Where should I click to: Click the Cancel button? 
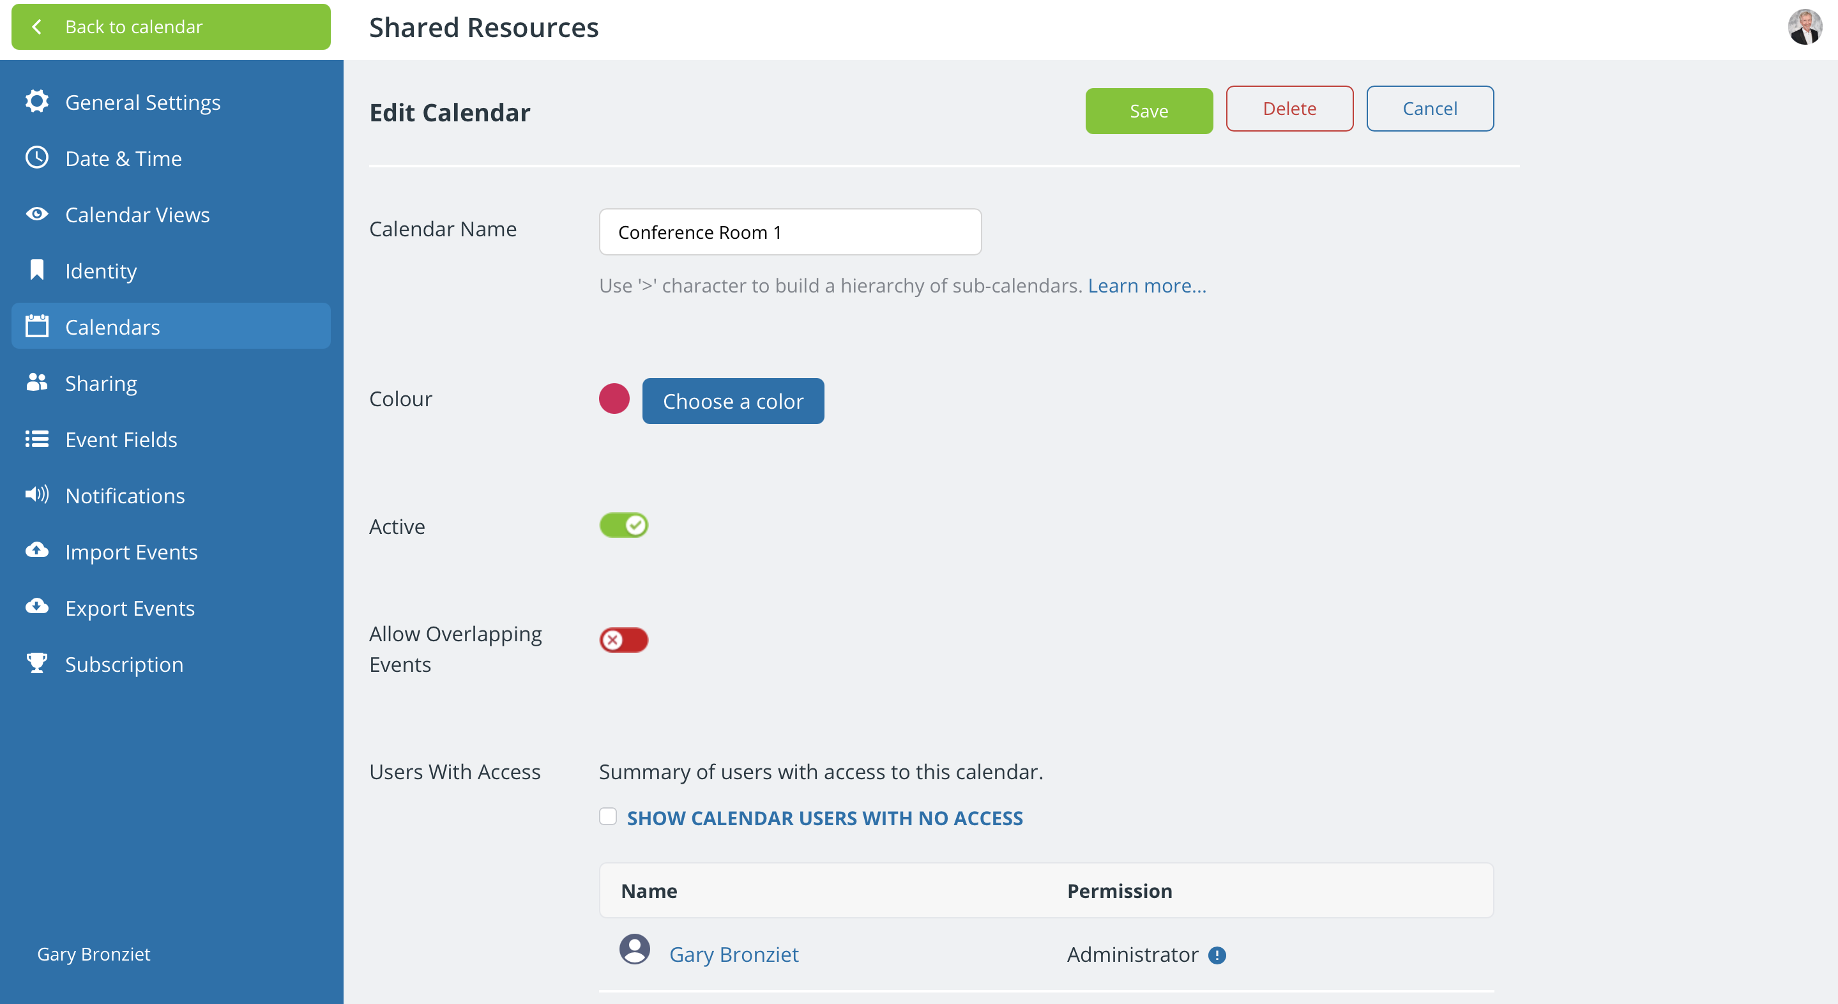1430,109
